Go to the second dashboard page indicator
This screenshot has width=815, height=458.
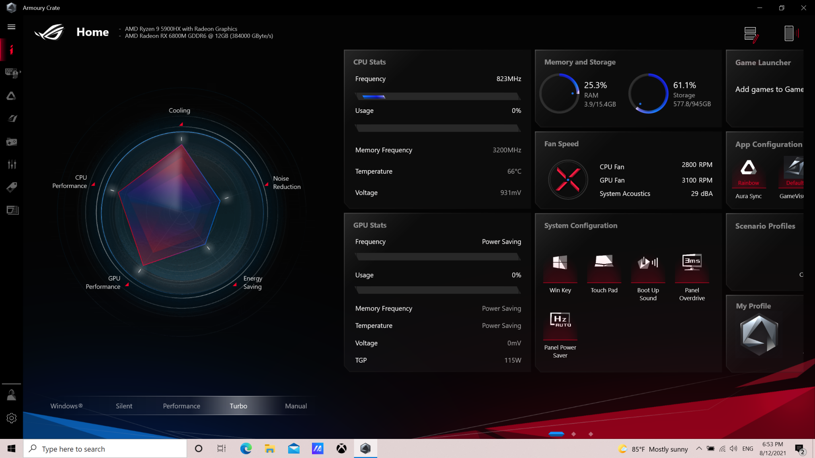(x=573, y=434)
